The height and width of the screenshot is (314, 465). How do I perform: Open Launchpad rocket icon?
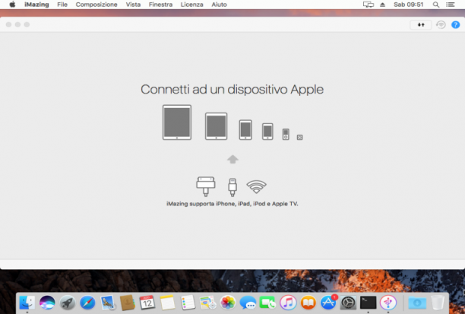[x=68, y=303]
